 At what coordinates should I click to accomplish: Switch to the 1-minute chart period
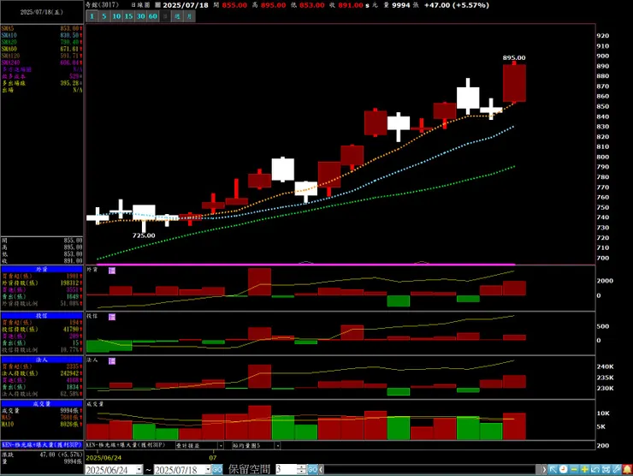92,16
